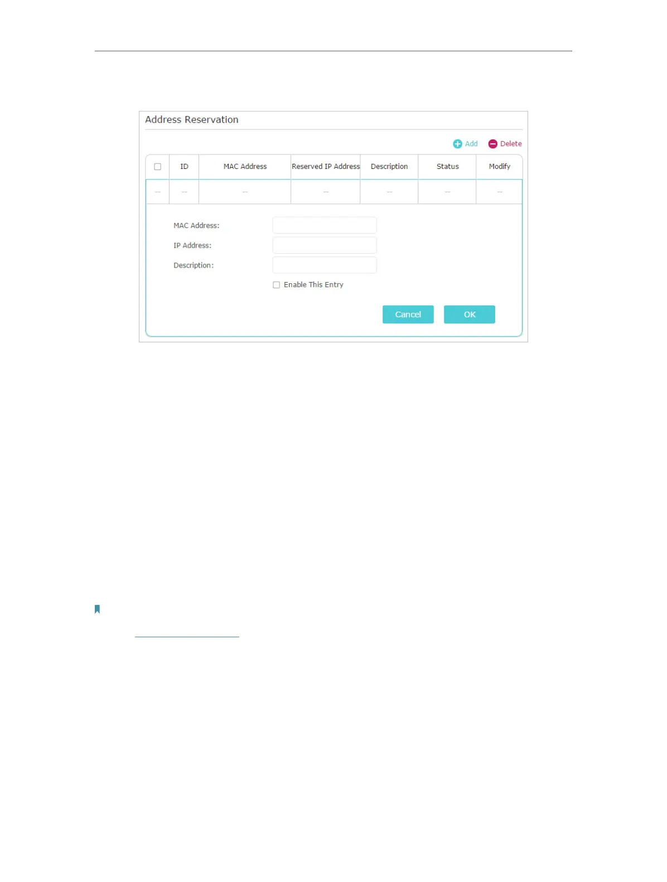Confirm with the OK button
Screen dimensions: 667x882
tap(470, 314)
